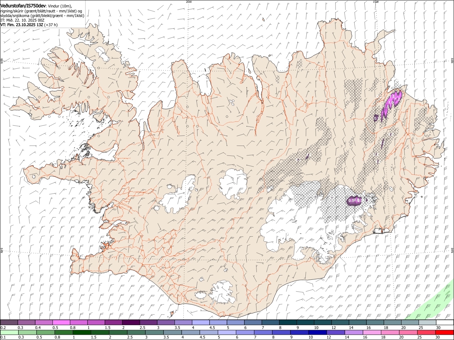This screenshot has width=454, height=340.
Task: Pick the bottom-row legend swatch between 0.5 and 0.8
Action: pos(45,332)
